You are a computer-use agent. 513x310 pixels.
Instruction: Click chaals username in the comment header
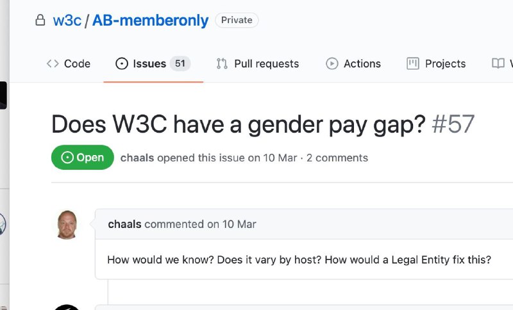[x=125, y=224]
